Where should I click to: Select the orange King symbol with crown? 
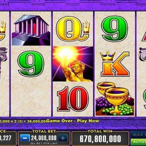pos(115,64)
